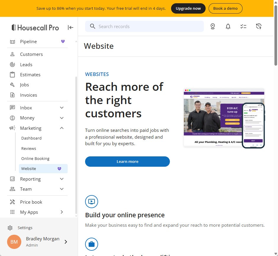Screen dimensions: 278x256
Task: Open the Jobs page
Action: [x=25, y=85]
